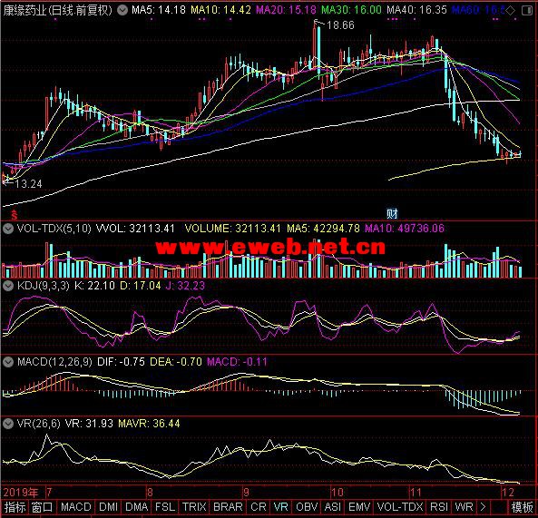This screenshot has width=538, height=518.
Task: Click the 康缘药业(日线.前复权) chart title
Action: 57,10
